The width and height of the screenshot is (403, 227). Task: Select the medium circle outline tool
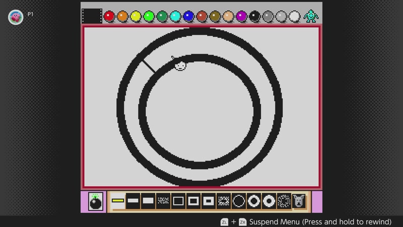coord(254,201)
